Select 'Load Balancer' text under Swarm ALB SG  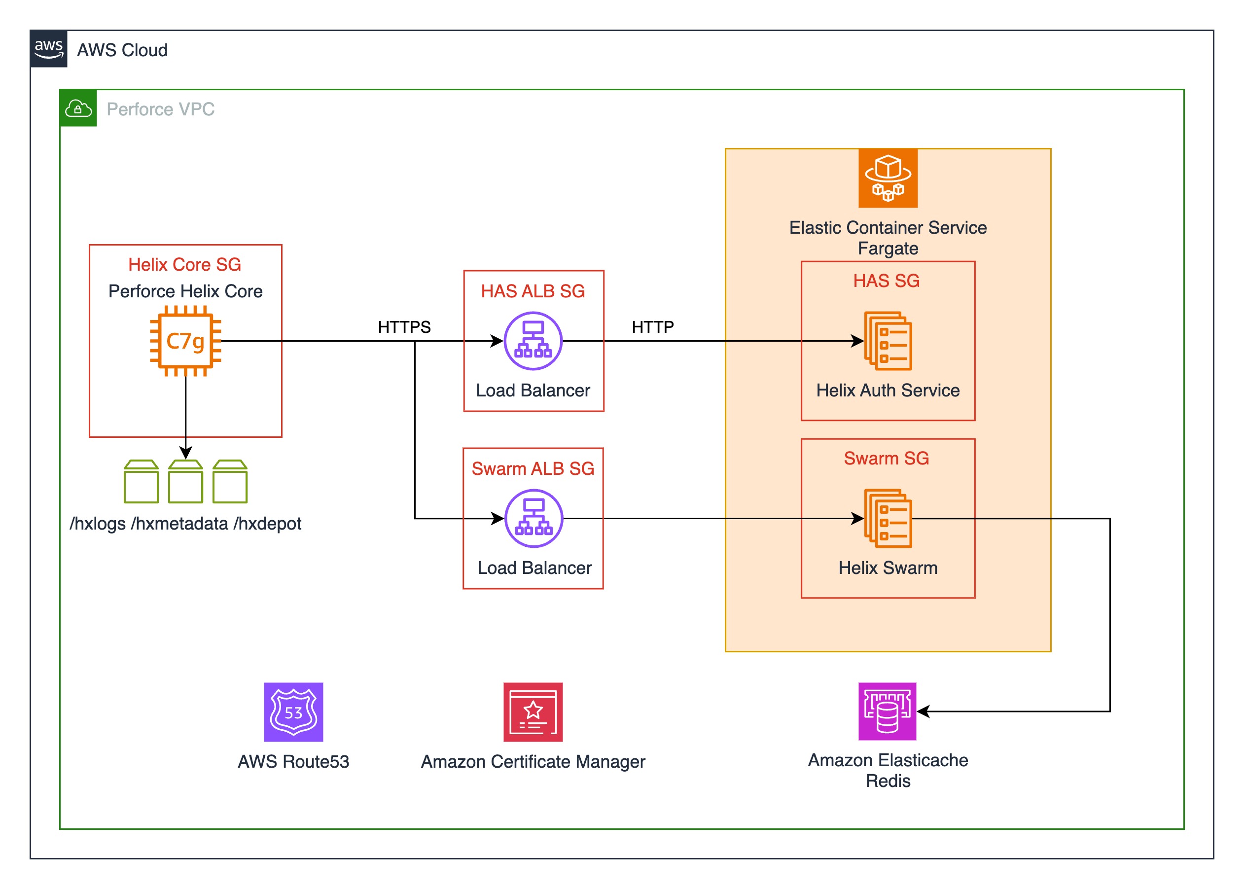tap(534, 568)
